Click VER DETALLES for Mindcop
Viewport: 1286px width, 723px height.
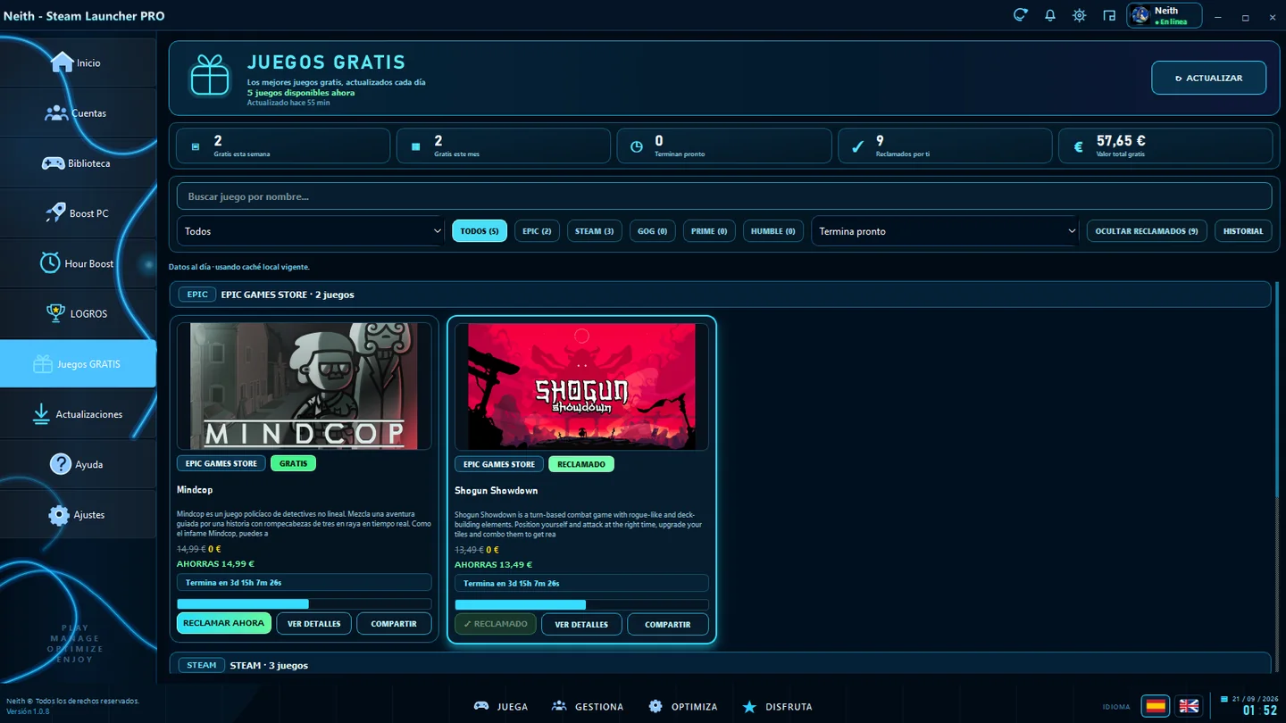(313, 624)
